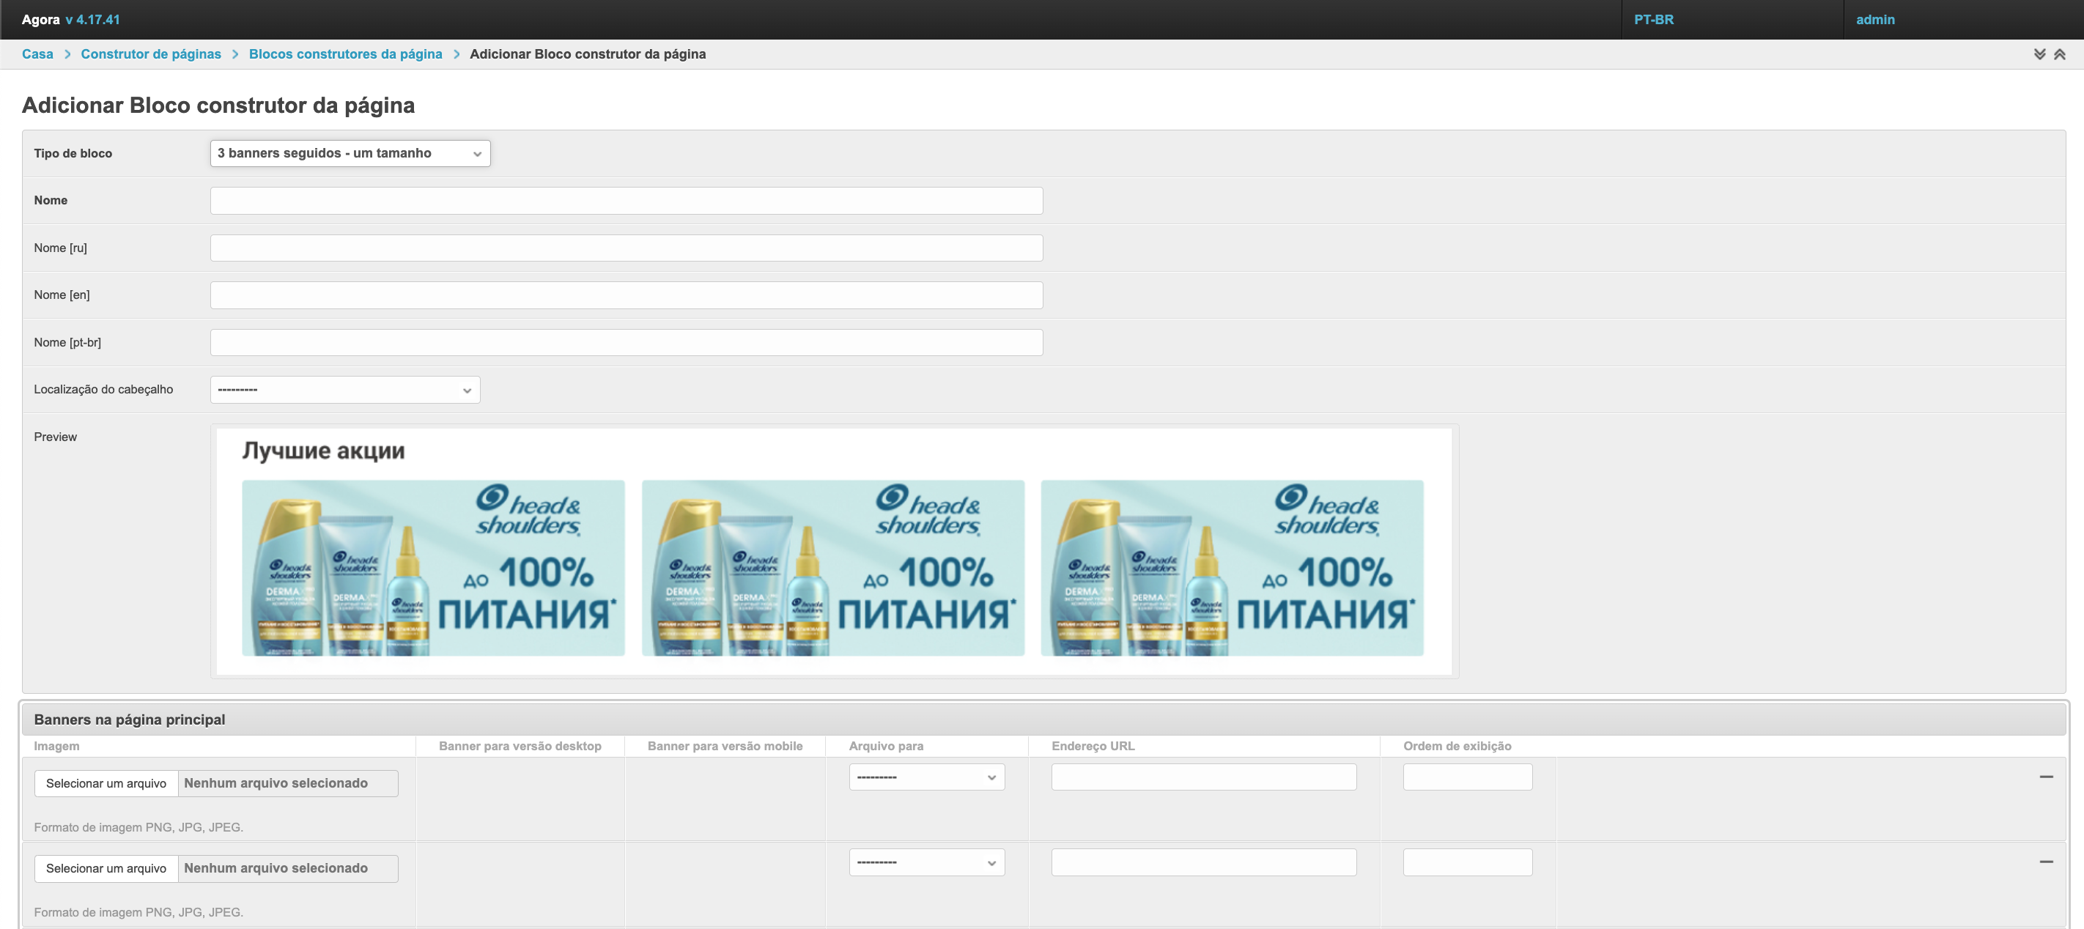The width and height of the screenshot is (2084, 929).
Task: Click first row Endereço URL field
Action: pos(1203,777)
